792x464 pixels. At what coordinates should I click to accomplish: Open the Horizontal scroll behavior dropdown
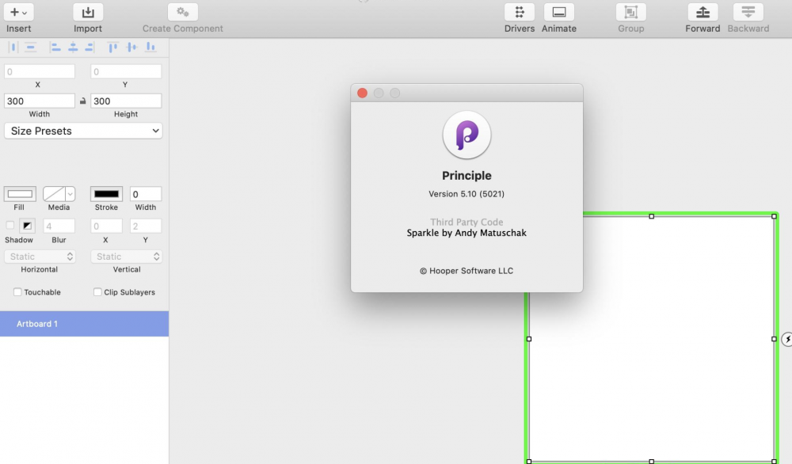point(40,257)
